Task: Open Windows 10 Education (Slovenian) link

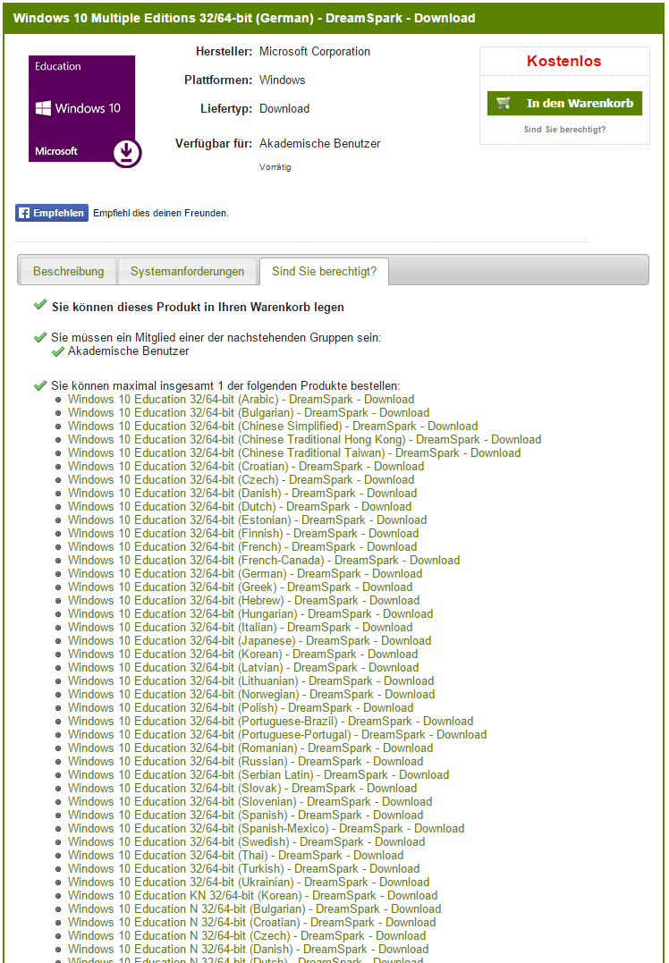Action: click(250, 801)
